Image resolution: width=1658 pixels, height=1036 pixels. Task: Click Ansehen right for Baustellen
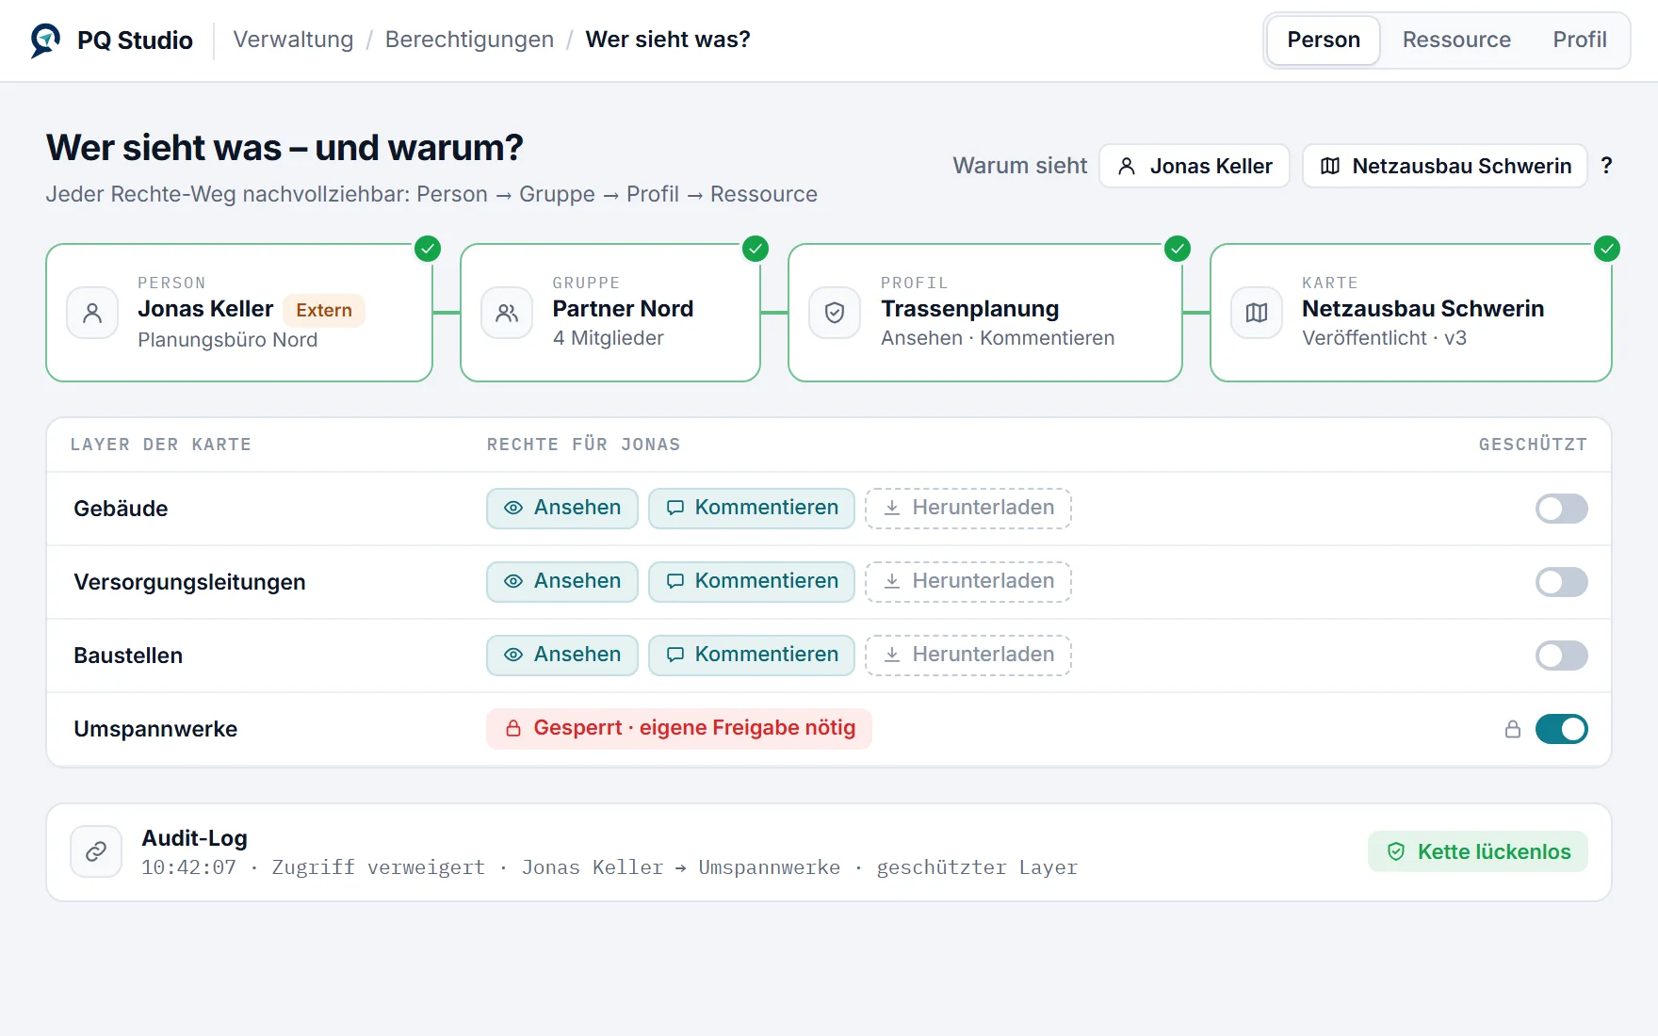click(562, 656)
